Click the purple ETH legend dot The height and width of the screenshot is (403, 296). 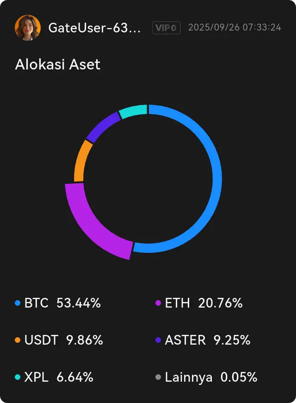point(158,303)
